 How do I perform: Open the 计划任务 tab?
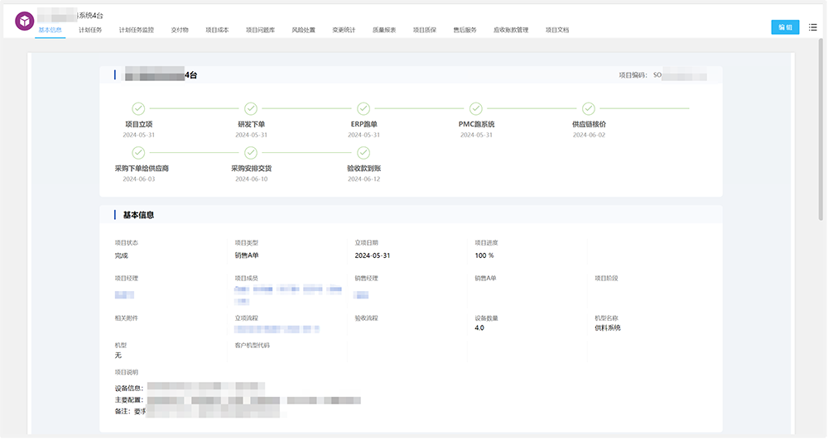90,30
